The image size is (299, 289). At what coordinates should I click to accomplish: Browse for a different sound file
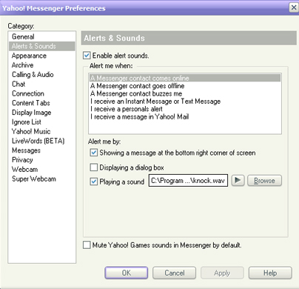point(264,181)
